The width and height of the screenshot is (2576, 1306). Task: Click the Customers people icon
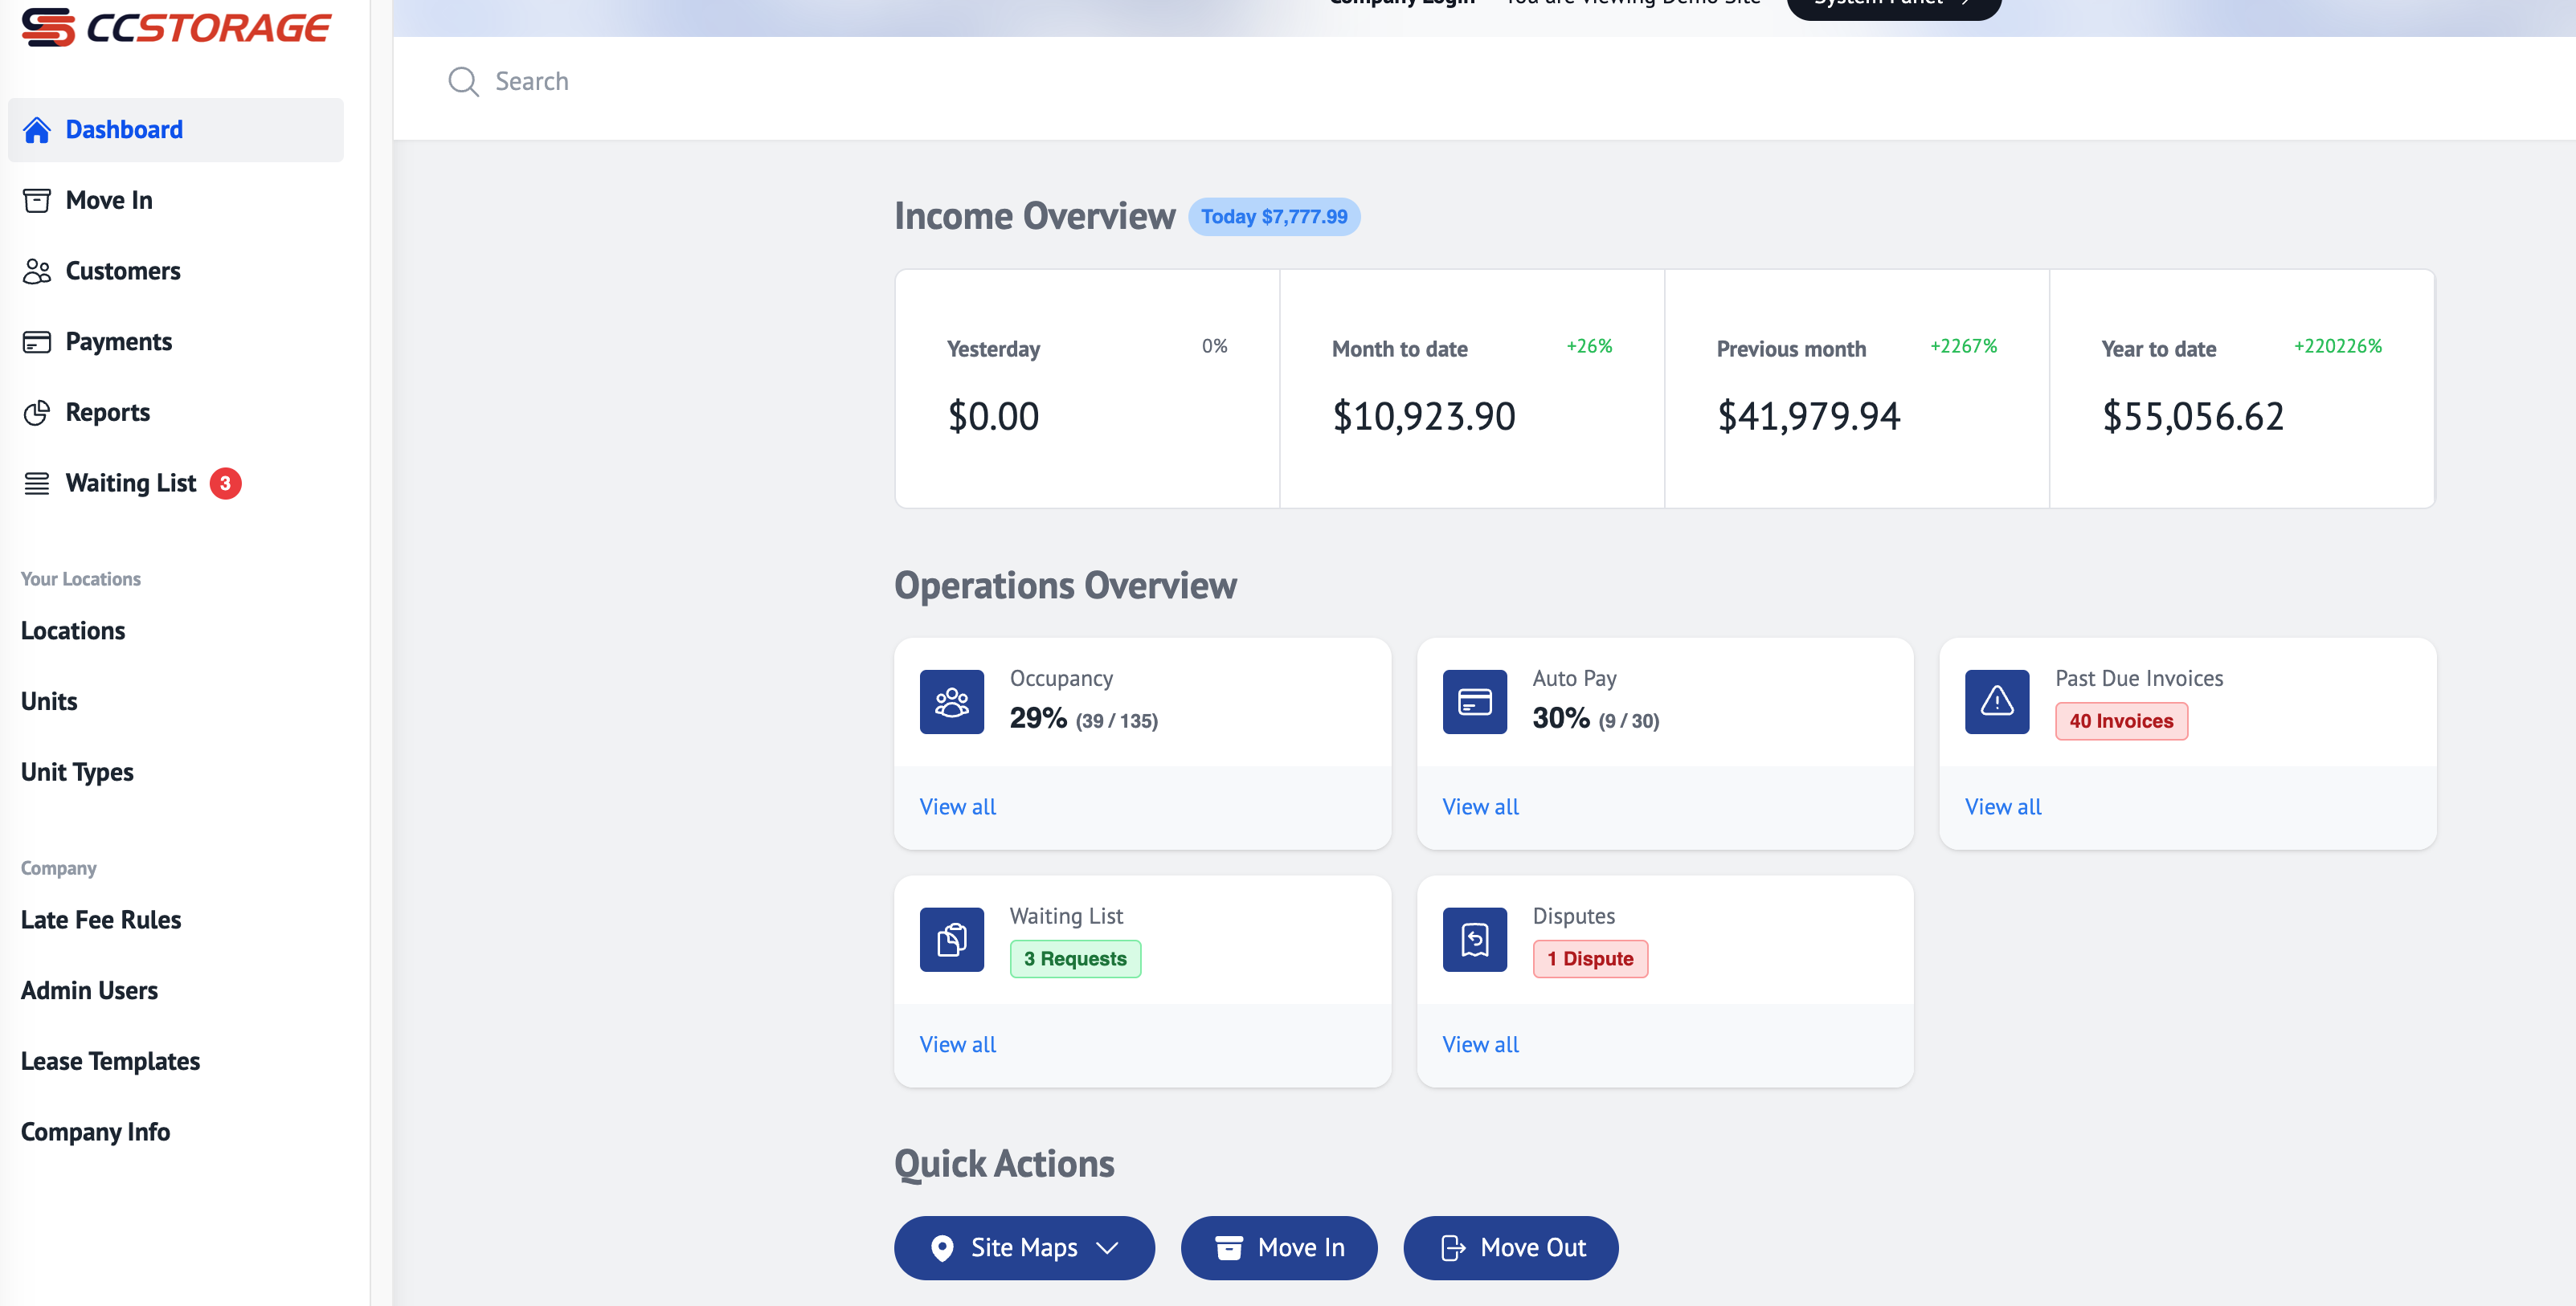37,271
